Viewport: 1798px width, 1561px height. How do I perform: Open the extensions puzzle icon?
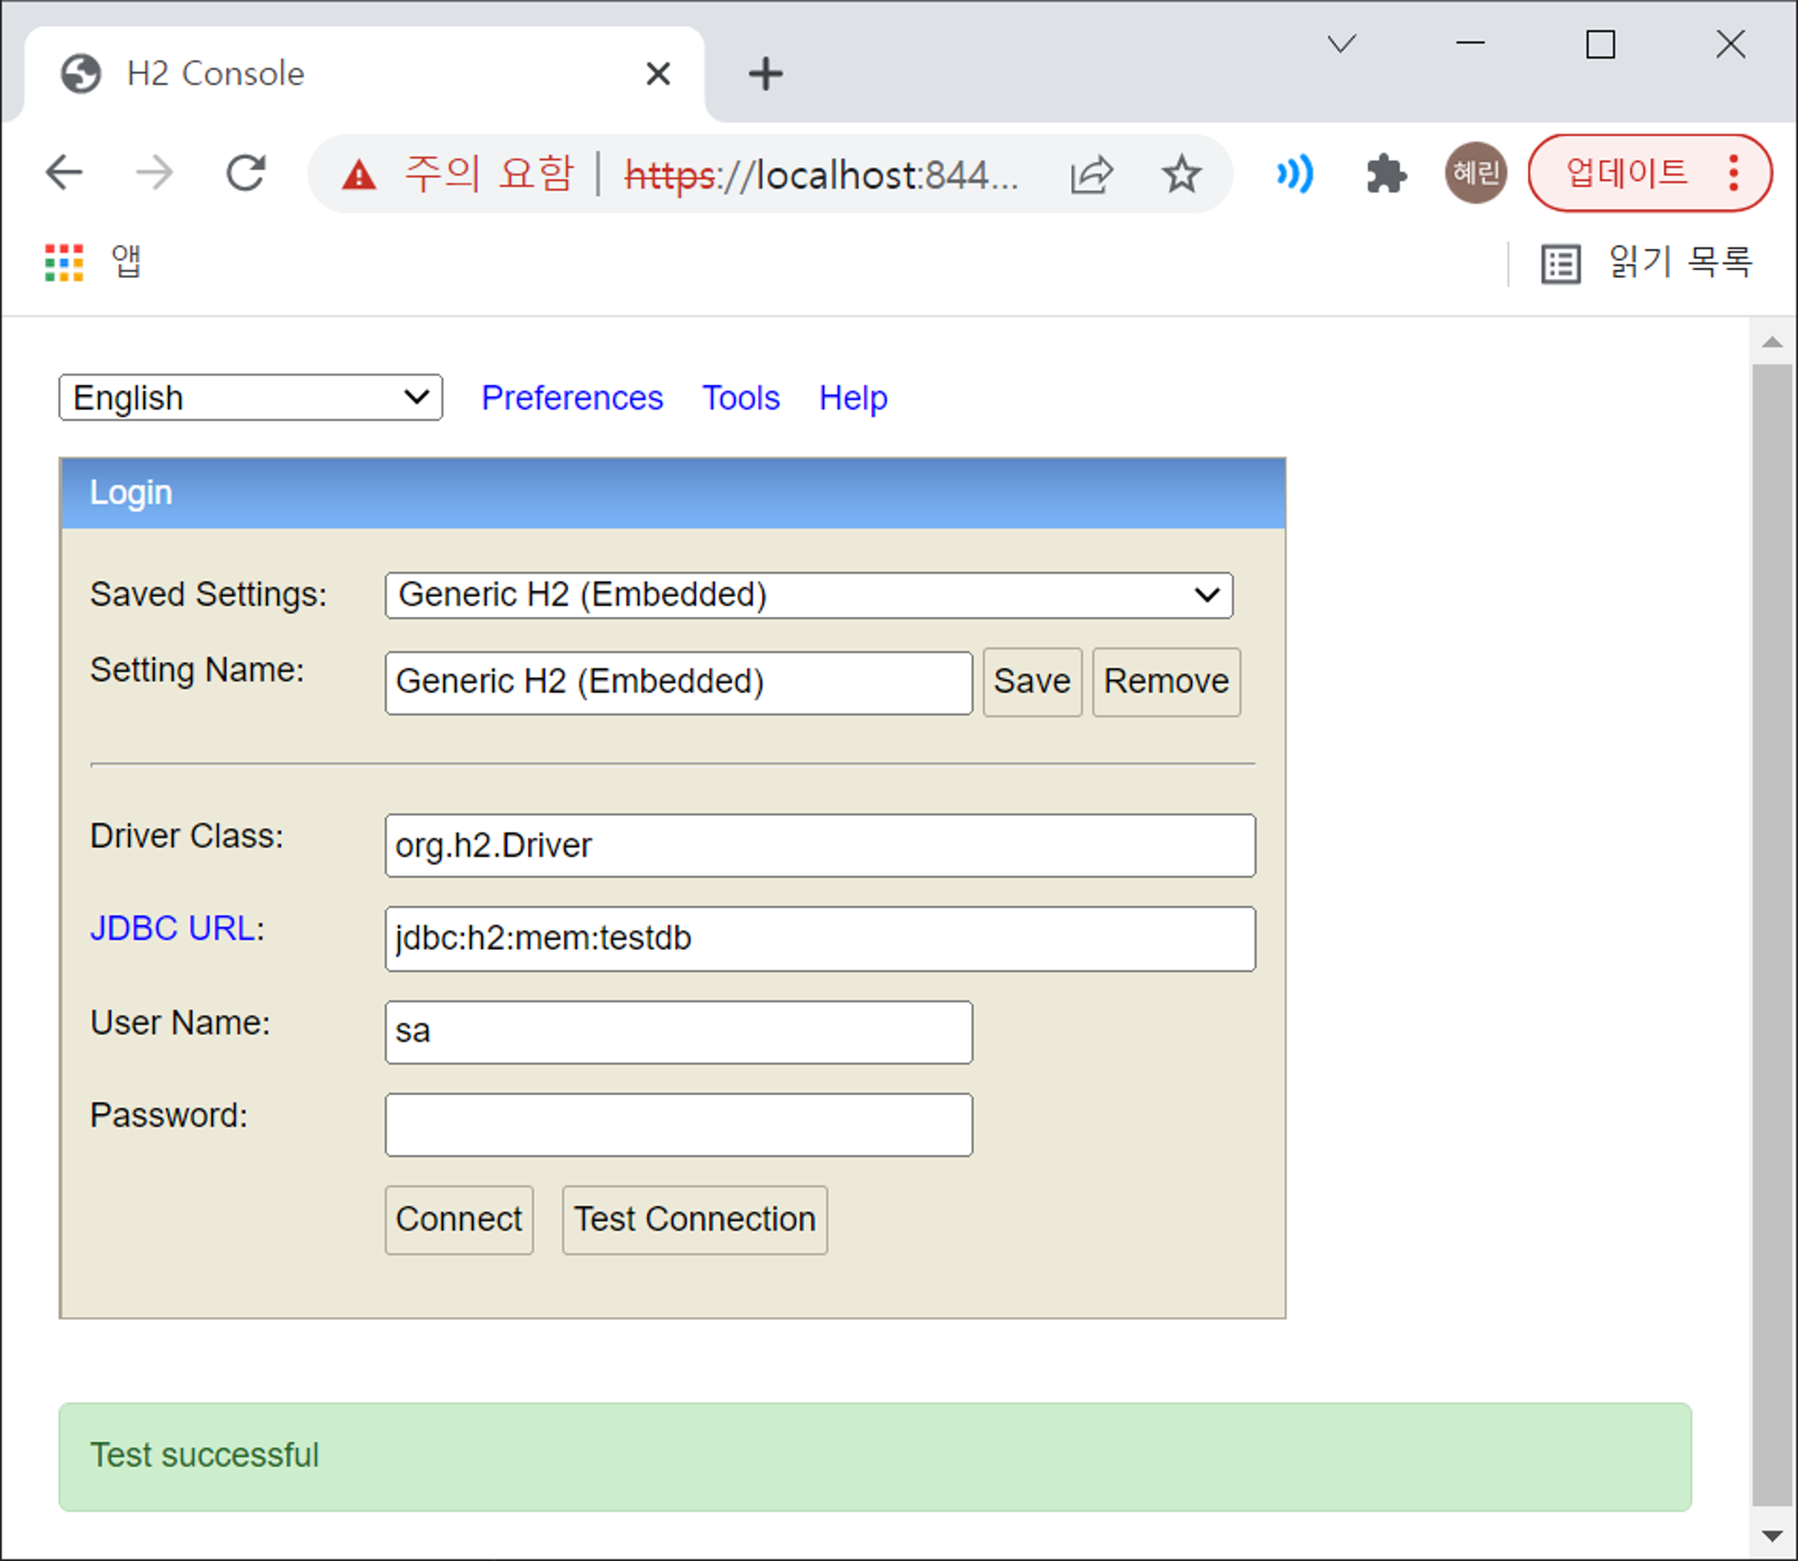1385,174
